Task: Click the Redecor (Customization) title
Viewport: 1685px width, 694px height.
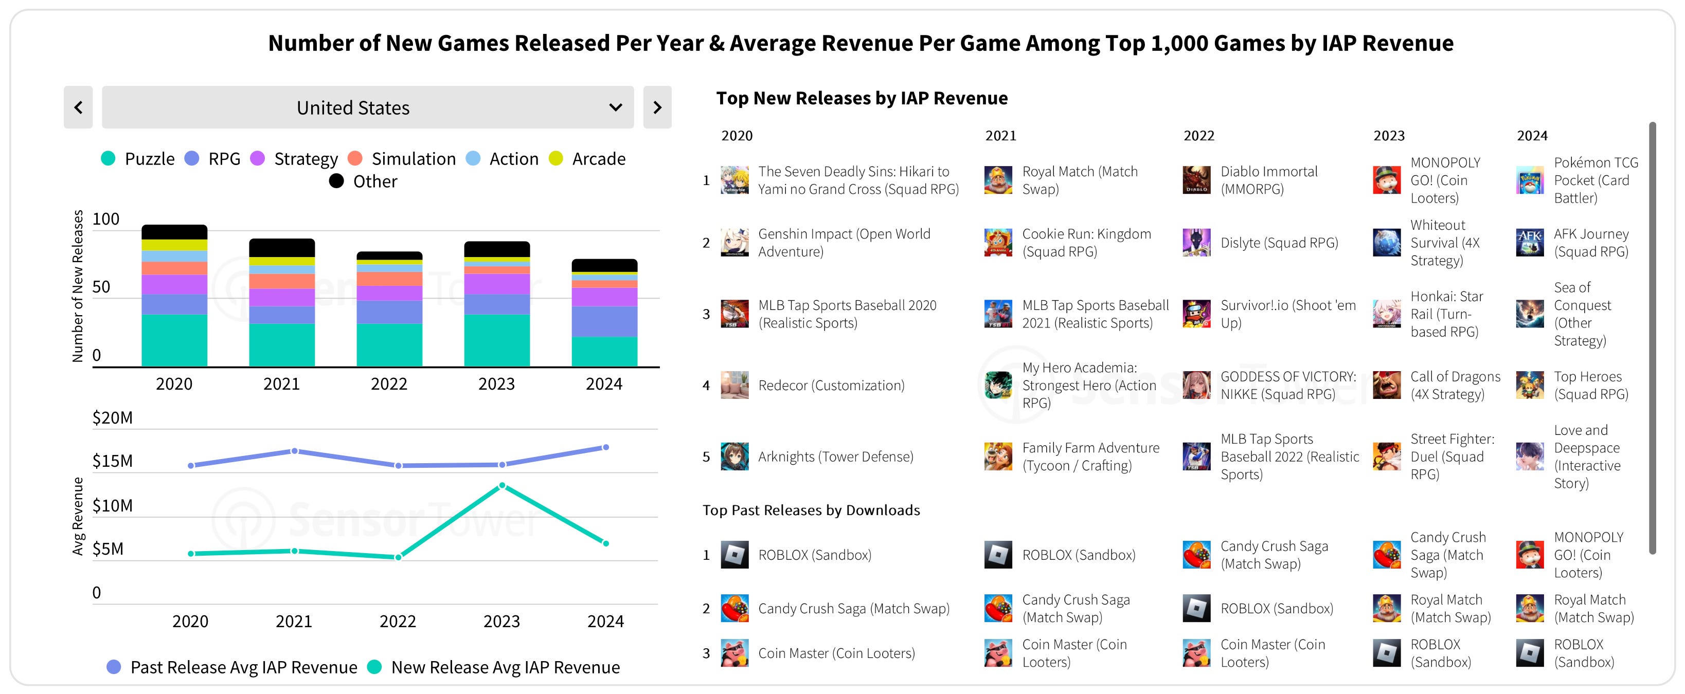Action: pyautogui.click(x=831, y=386)
